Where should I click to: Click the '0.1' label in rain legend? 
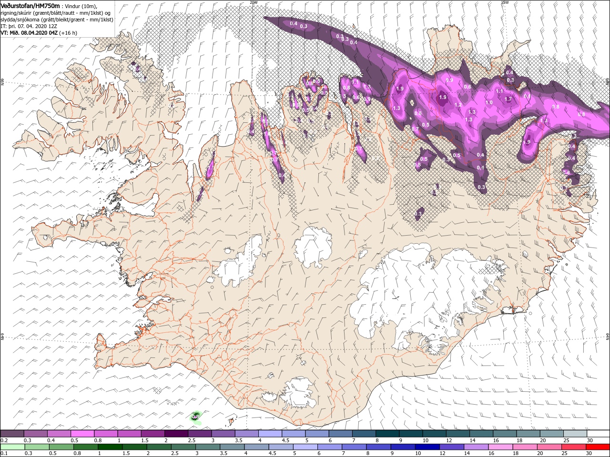(4, 454)
